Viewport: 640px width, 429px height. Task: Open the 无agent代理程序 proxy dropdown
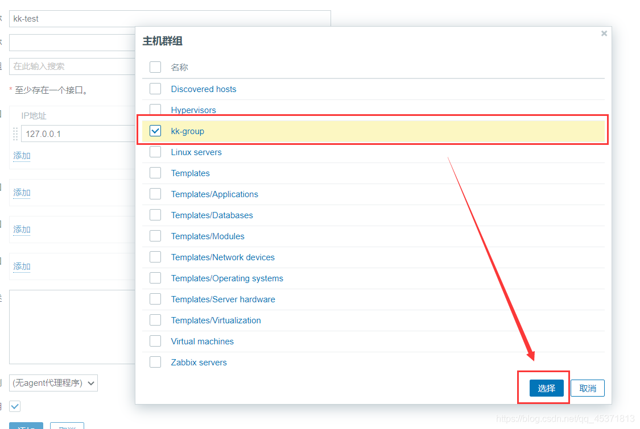click(x=53, y=383)
